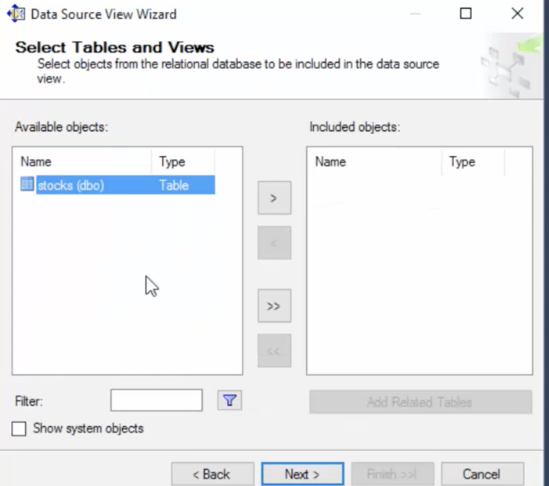Click Add Related Tables button
Screen dimensions: 549x486
click(x=421, y=402)
